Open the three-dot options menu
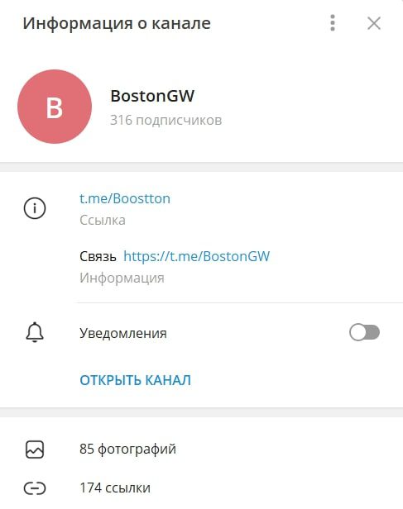This screenshot has height=509, width=403. (332, 23)
